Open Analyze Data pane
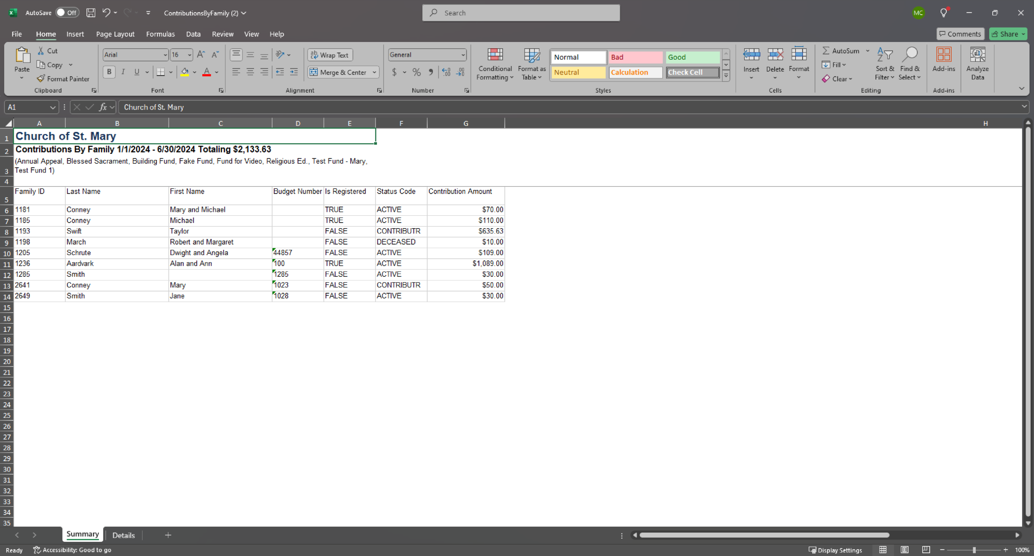This screenshot has height=556, width=1034. coord(977,64)
